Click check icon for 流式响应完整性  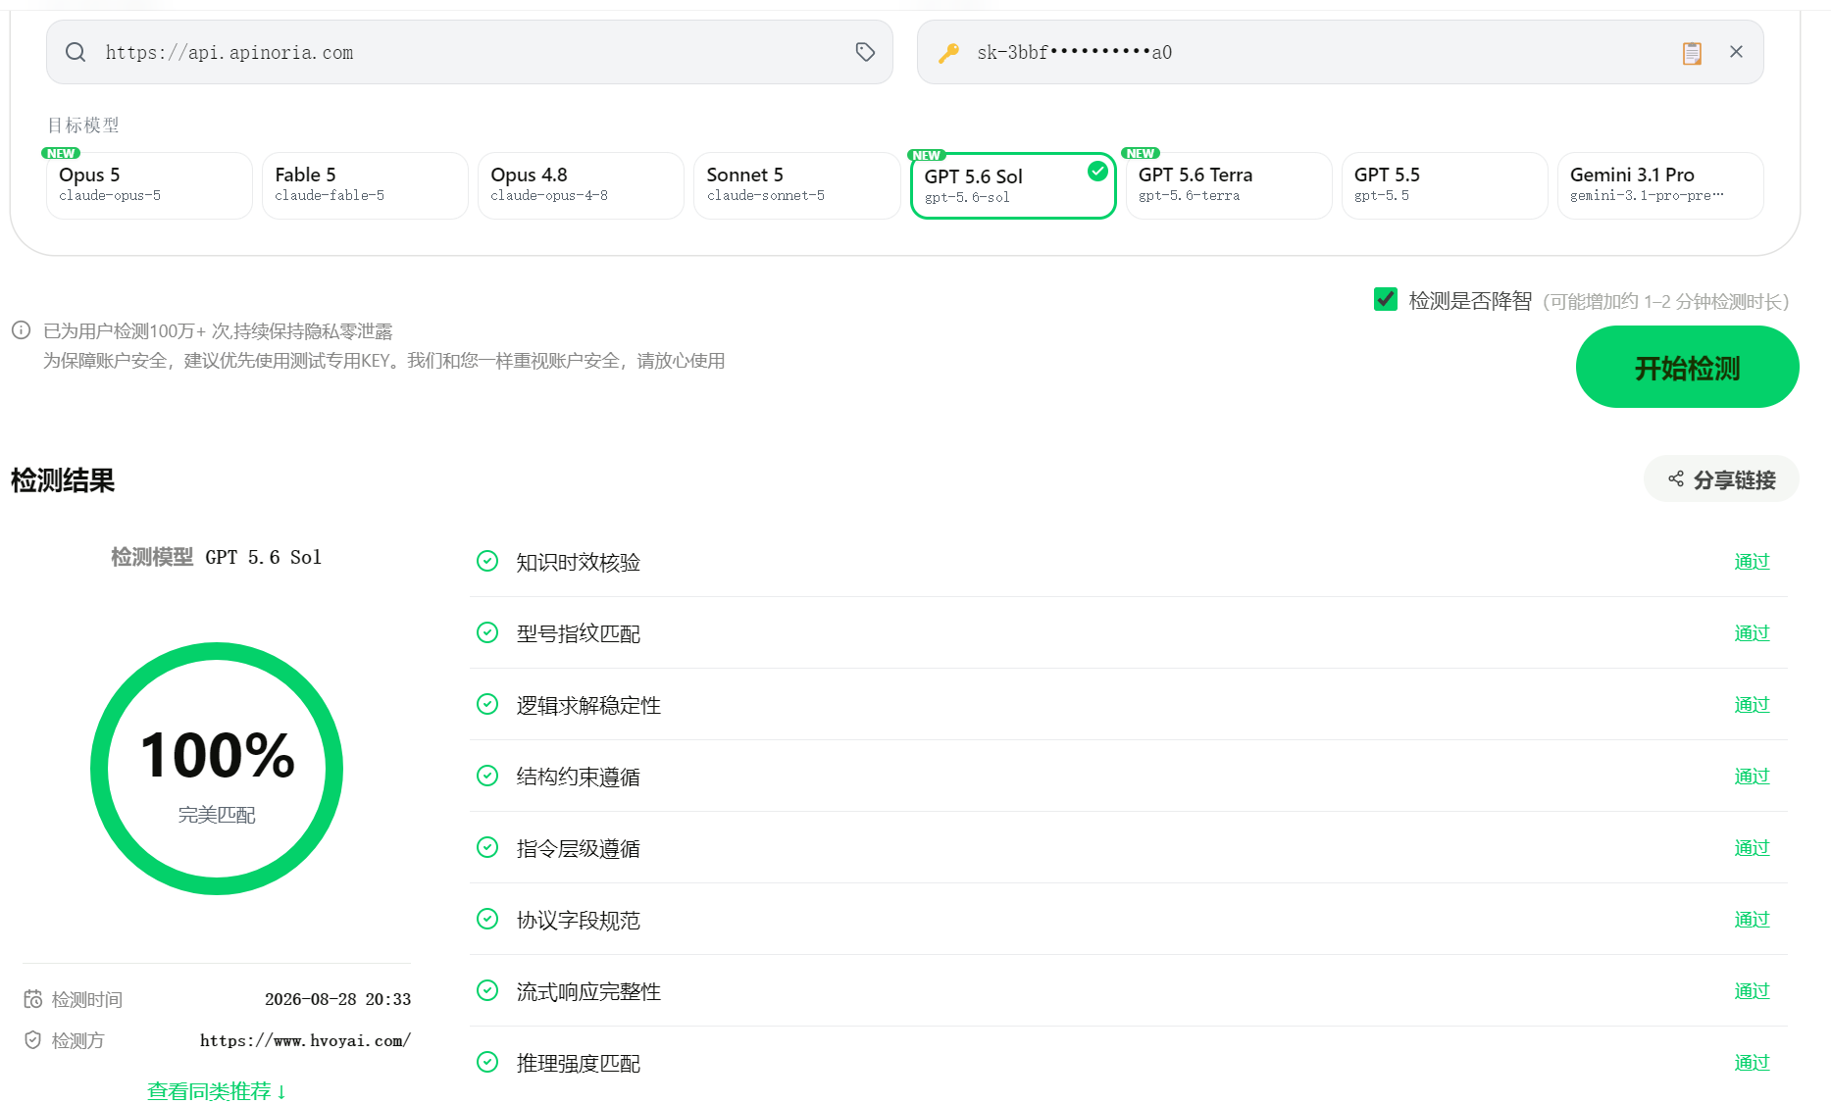pos(487,990)
